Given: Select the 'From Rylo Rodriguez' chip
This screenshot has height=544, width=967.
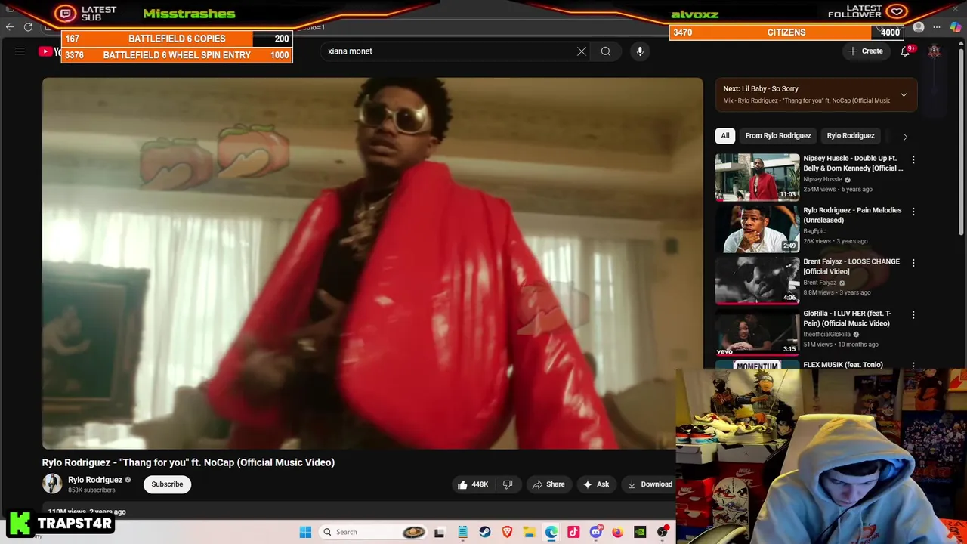Looking at the screenshot, I should pos(778,136).
